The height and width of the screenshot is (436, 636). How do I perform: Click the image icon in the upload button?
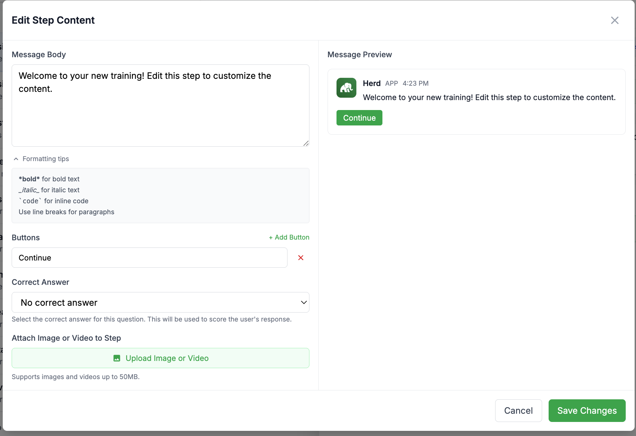(117, 358)
